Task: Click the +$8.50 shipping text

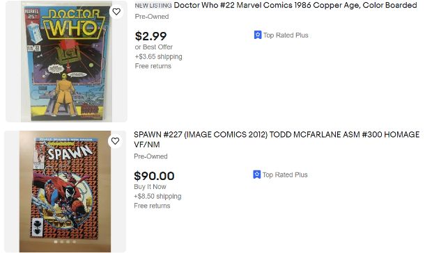Action: click(157, 196)
